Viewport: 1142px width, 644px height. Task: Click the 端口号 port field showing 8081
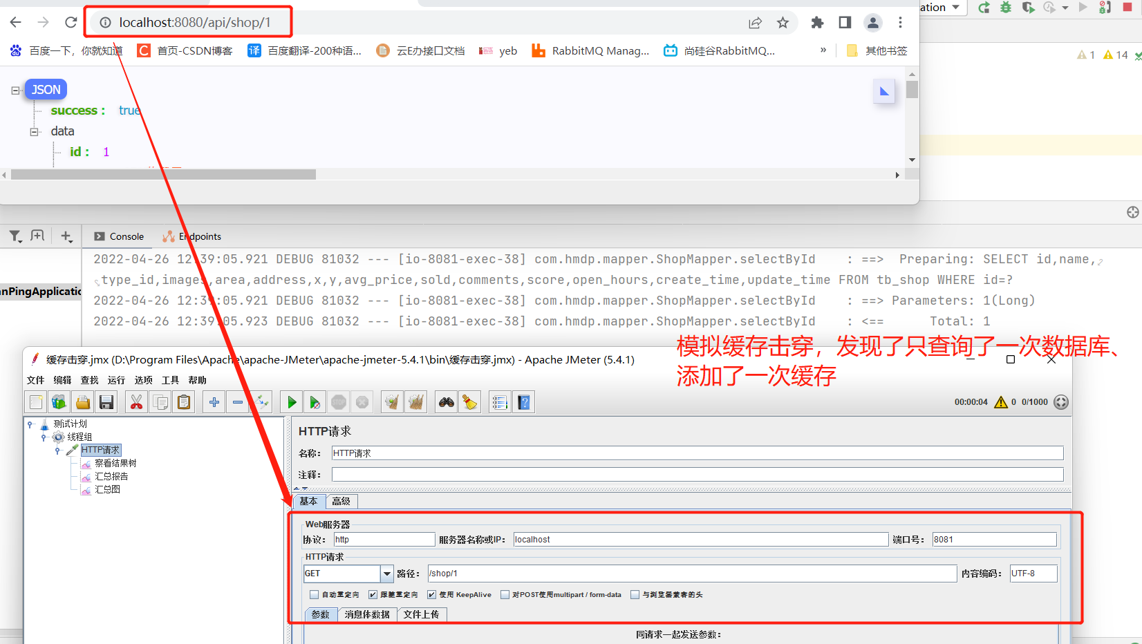click(994, 540)
